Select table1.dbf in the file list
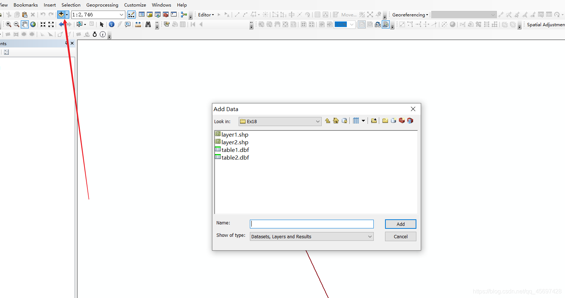The height and width of the screenshot is (298, 565). click(232, 150)
